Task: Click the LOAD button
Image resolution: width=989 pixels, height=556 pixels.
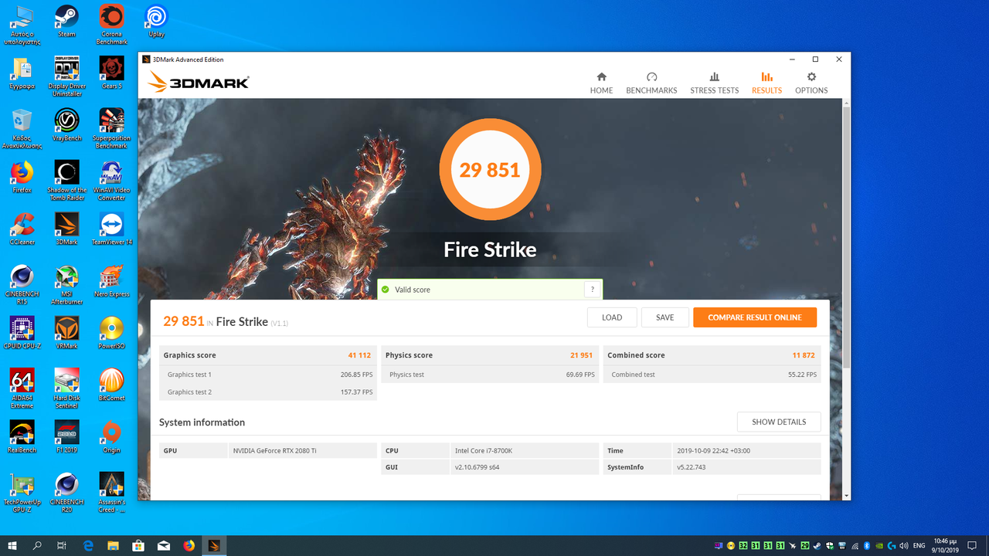Action: (612, 317)
